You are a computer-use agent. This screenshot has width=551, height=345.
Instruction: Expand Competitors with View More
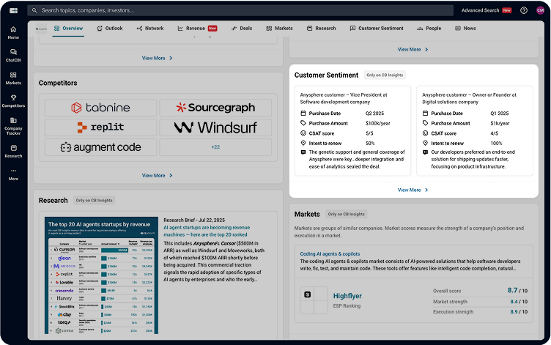coord(158,176)
